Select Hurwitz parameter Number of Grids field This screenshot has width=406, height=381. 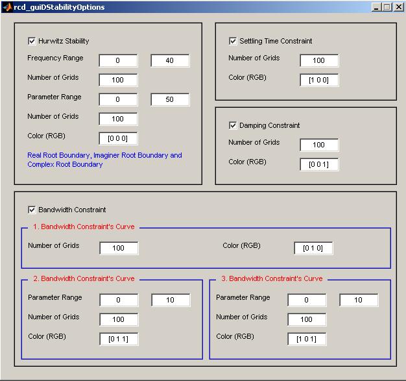(118, 119)
